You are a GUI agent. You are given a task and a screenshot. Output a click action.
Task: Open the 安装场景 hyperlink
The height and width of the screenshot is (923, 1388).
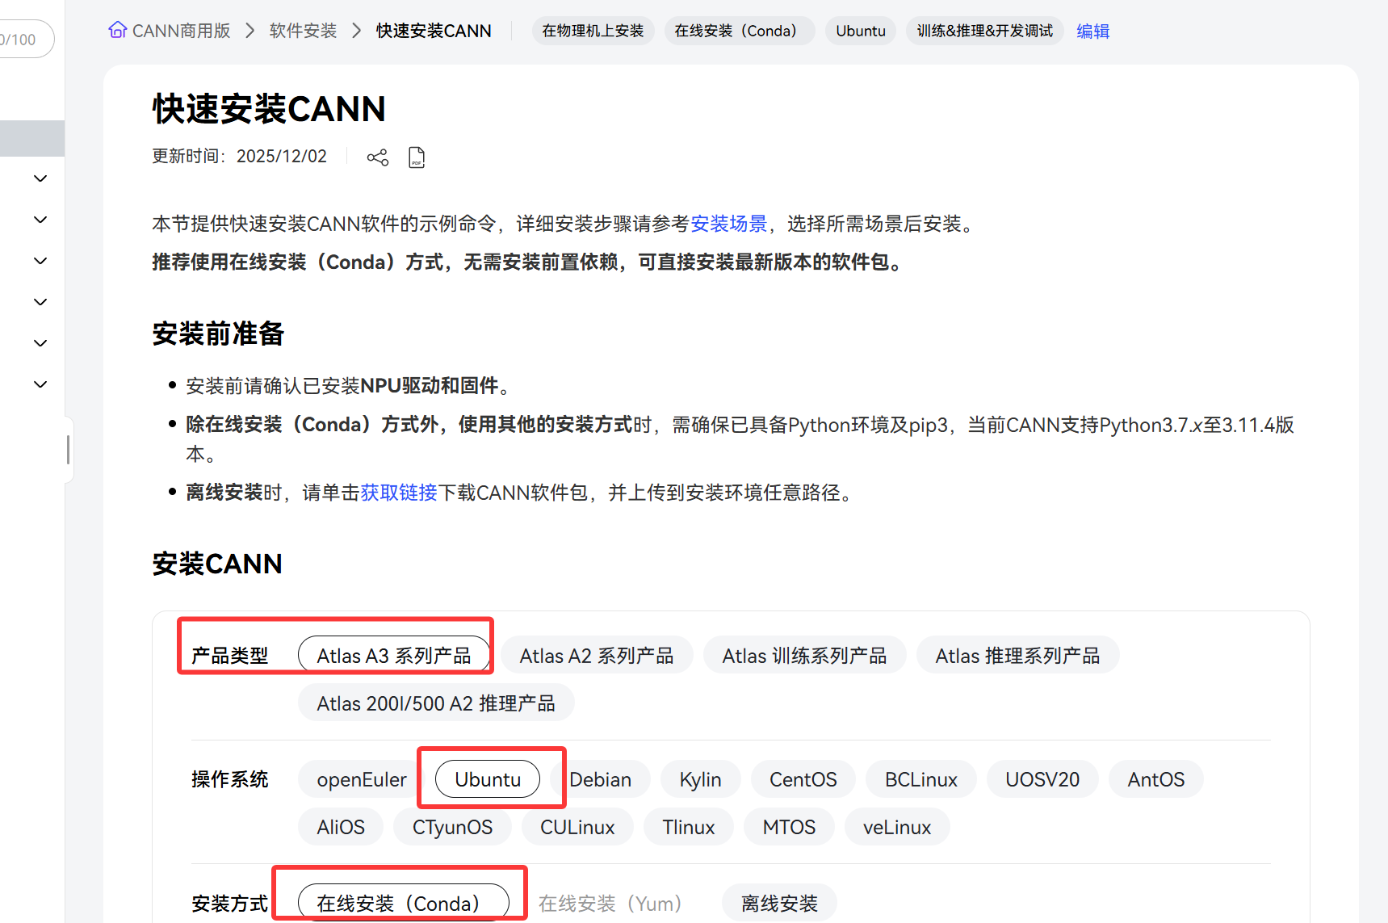coord(728,224)
